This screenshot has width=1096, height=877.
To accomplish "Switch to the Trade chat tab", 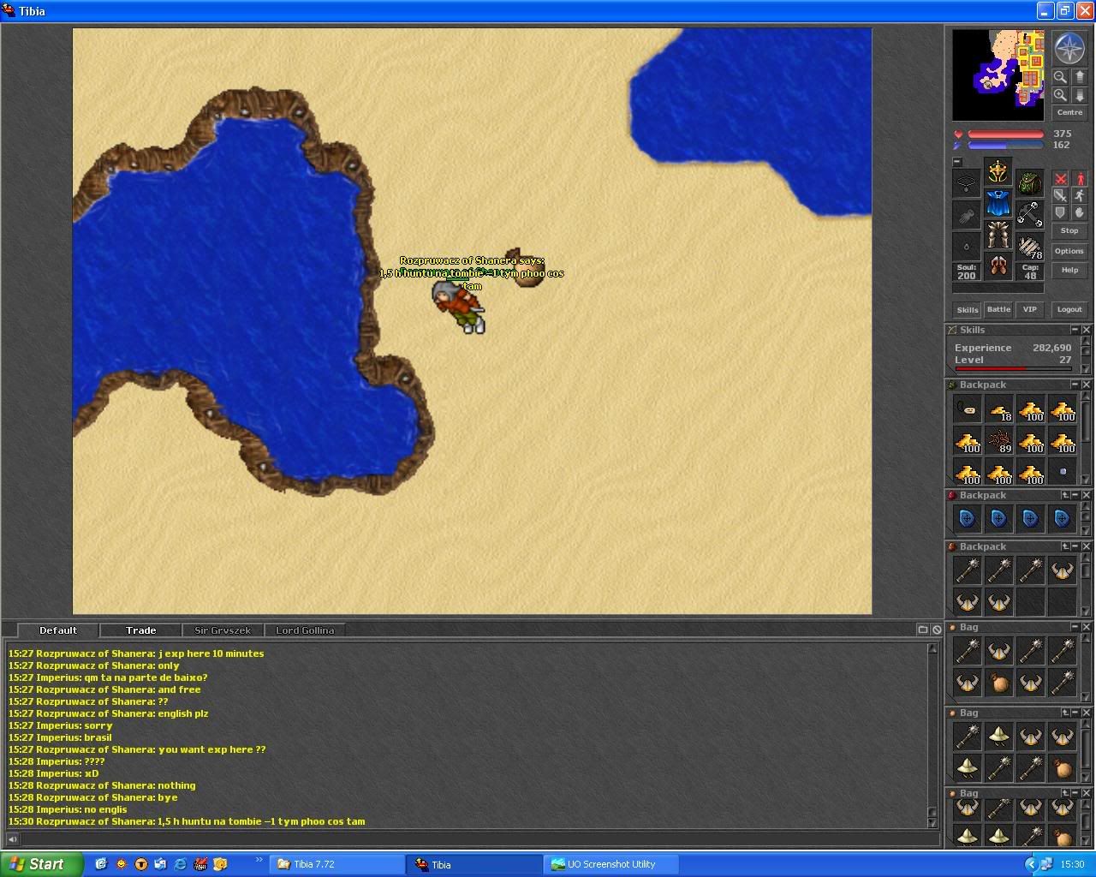I will coord(141,630).
